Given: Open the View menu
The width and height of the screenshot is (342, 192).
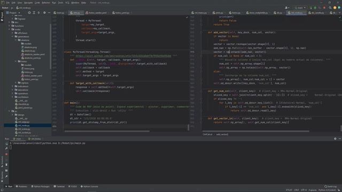Looking at the screenshot, I should [20, 3].
